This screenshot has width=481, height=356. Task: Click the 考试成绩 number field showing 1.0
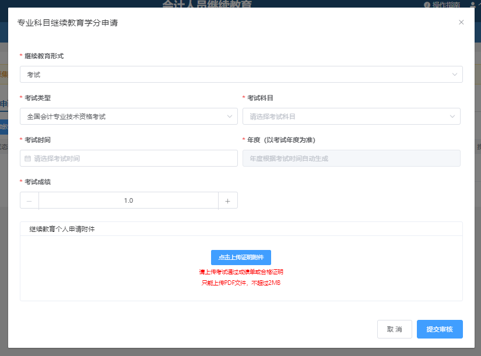[x=128, y=200]
